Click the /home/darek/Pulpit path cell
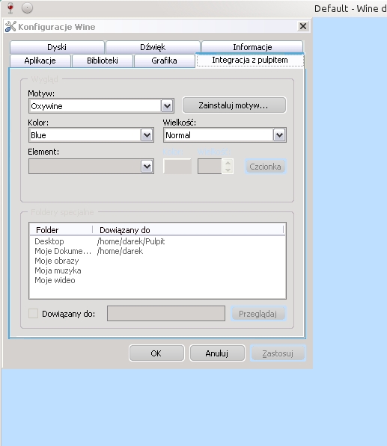Image resolution: width=387 pixels, height=446 pixels. click(131, 241)
